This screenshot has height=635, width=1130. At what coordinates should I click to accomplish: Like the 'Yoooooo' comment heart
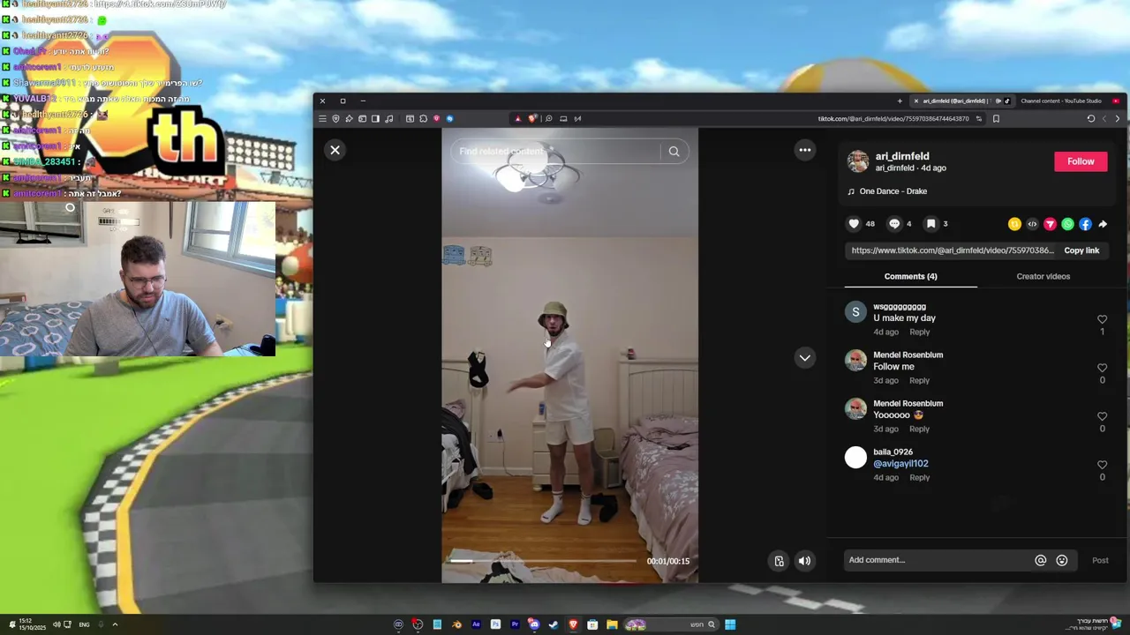click(1102, 416)
